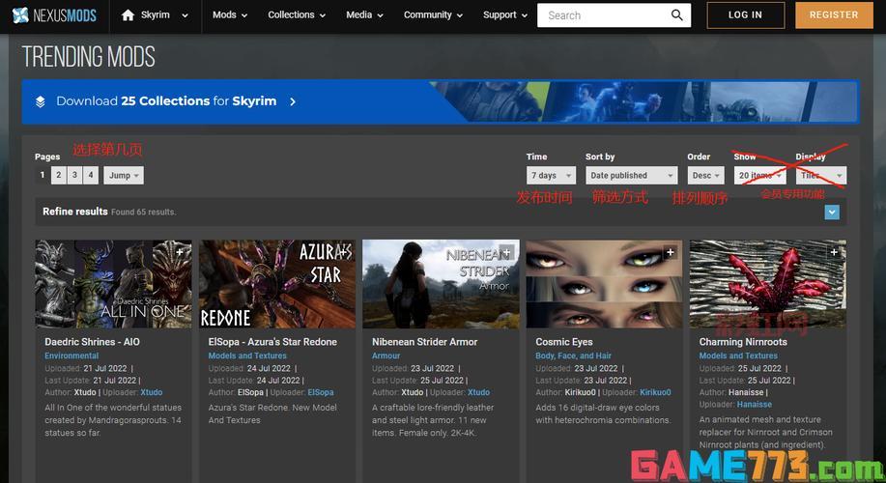Open Charming Nirnroots thumbnail image
The image size is (886, 483).
(768, 284)
